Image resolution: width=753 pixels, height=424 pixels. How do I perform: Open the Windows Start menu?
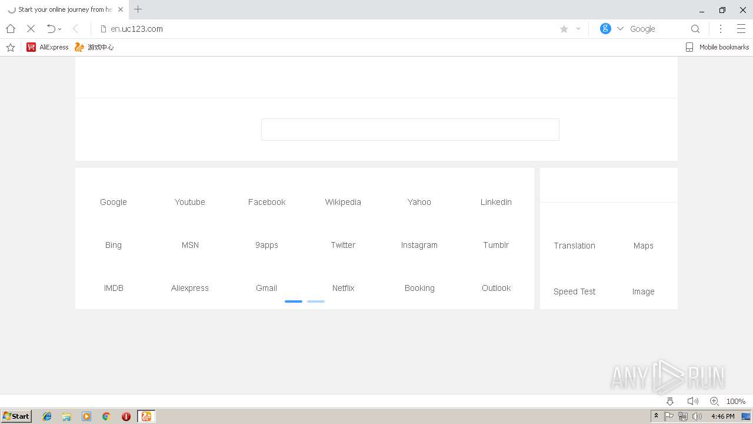click(x=16, y=416)
